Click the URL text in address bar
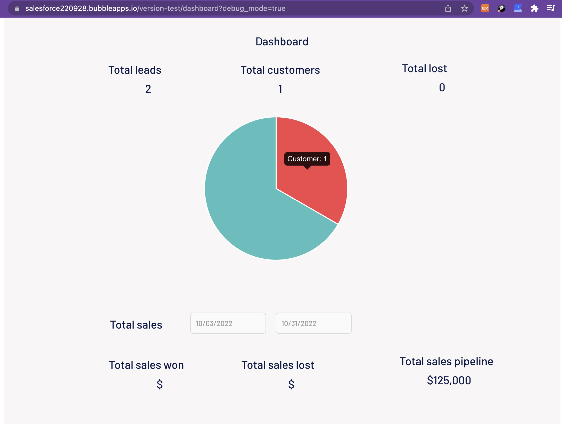Image resolution: width=562 pixels, height=424 pixels. 155,9
